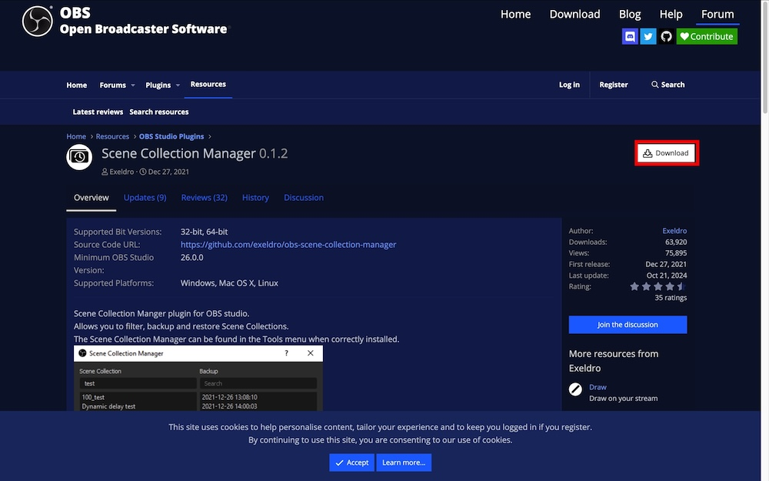
Task: Open the Plugins section link
Action: click(x=158, y=85)
